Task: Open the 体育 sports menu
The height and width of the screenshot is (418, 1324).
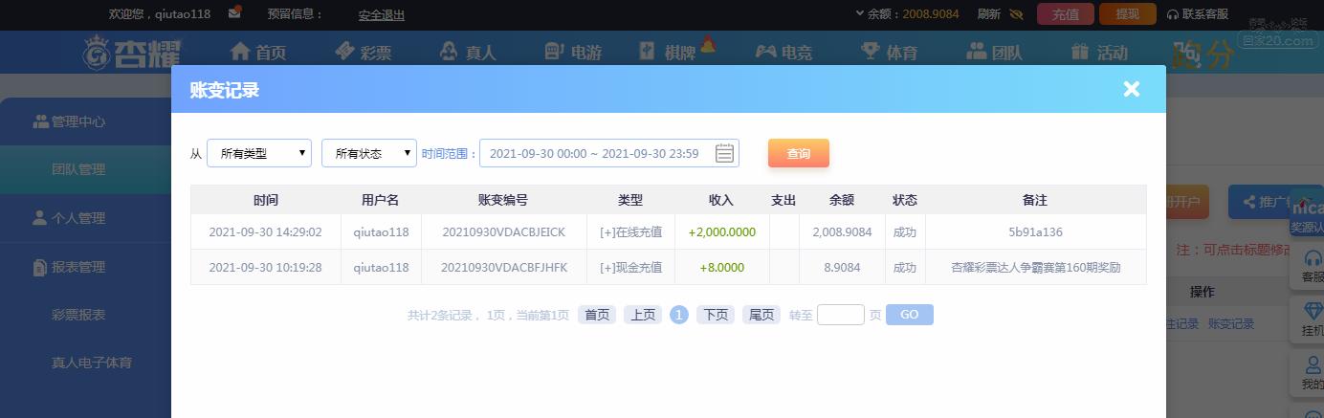Action: [x=889, y=52]
